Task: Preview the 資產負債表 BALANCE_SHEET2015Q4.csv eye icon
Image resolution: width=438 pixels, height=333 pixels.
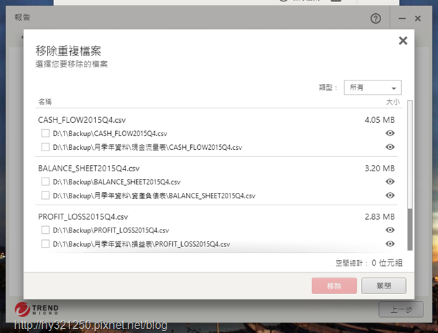Action: (x=390, y=195)
